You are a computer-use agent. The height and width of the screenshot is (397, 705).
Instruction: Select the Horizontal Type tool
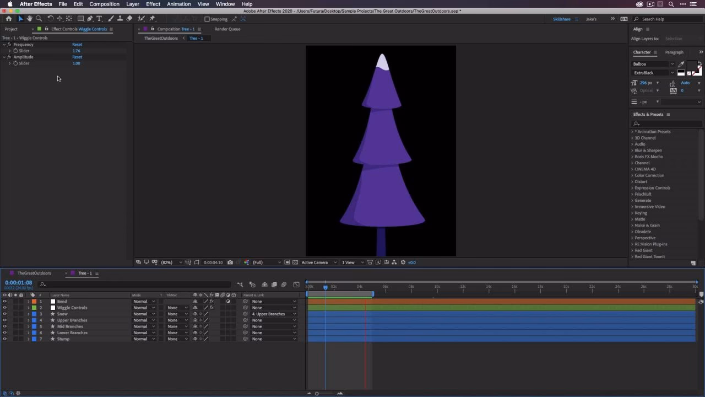click(99, 18)
